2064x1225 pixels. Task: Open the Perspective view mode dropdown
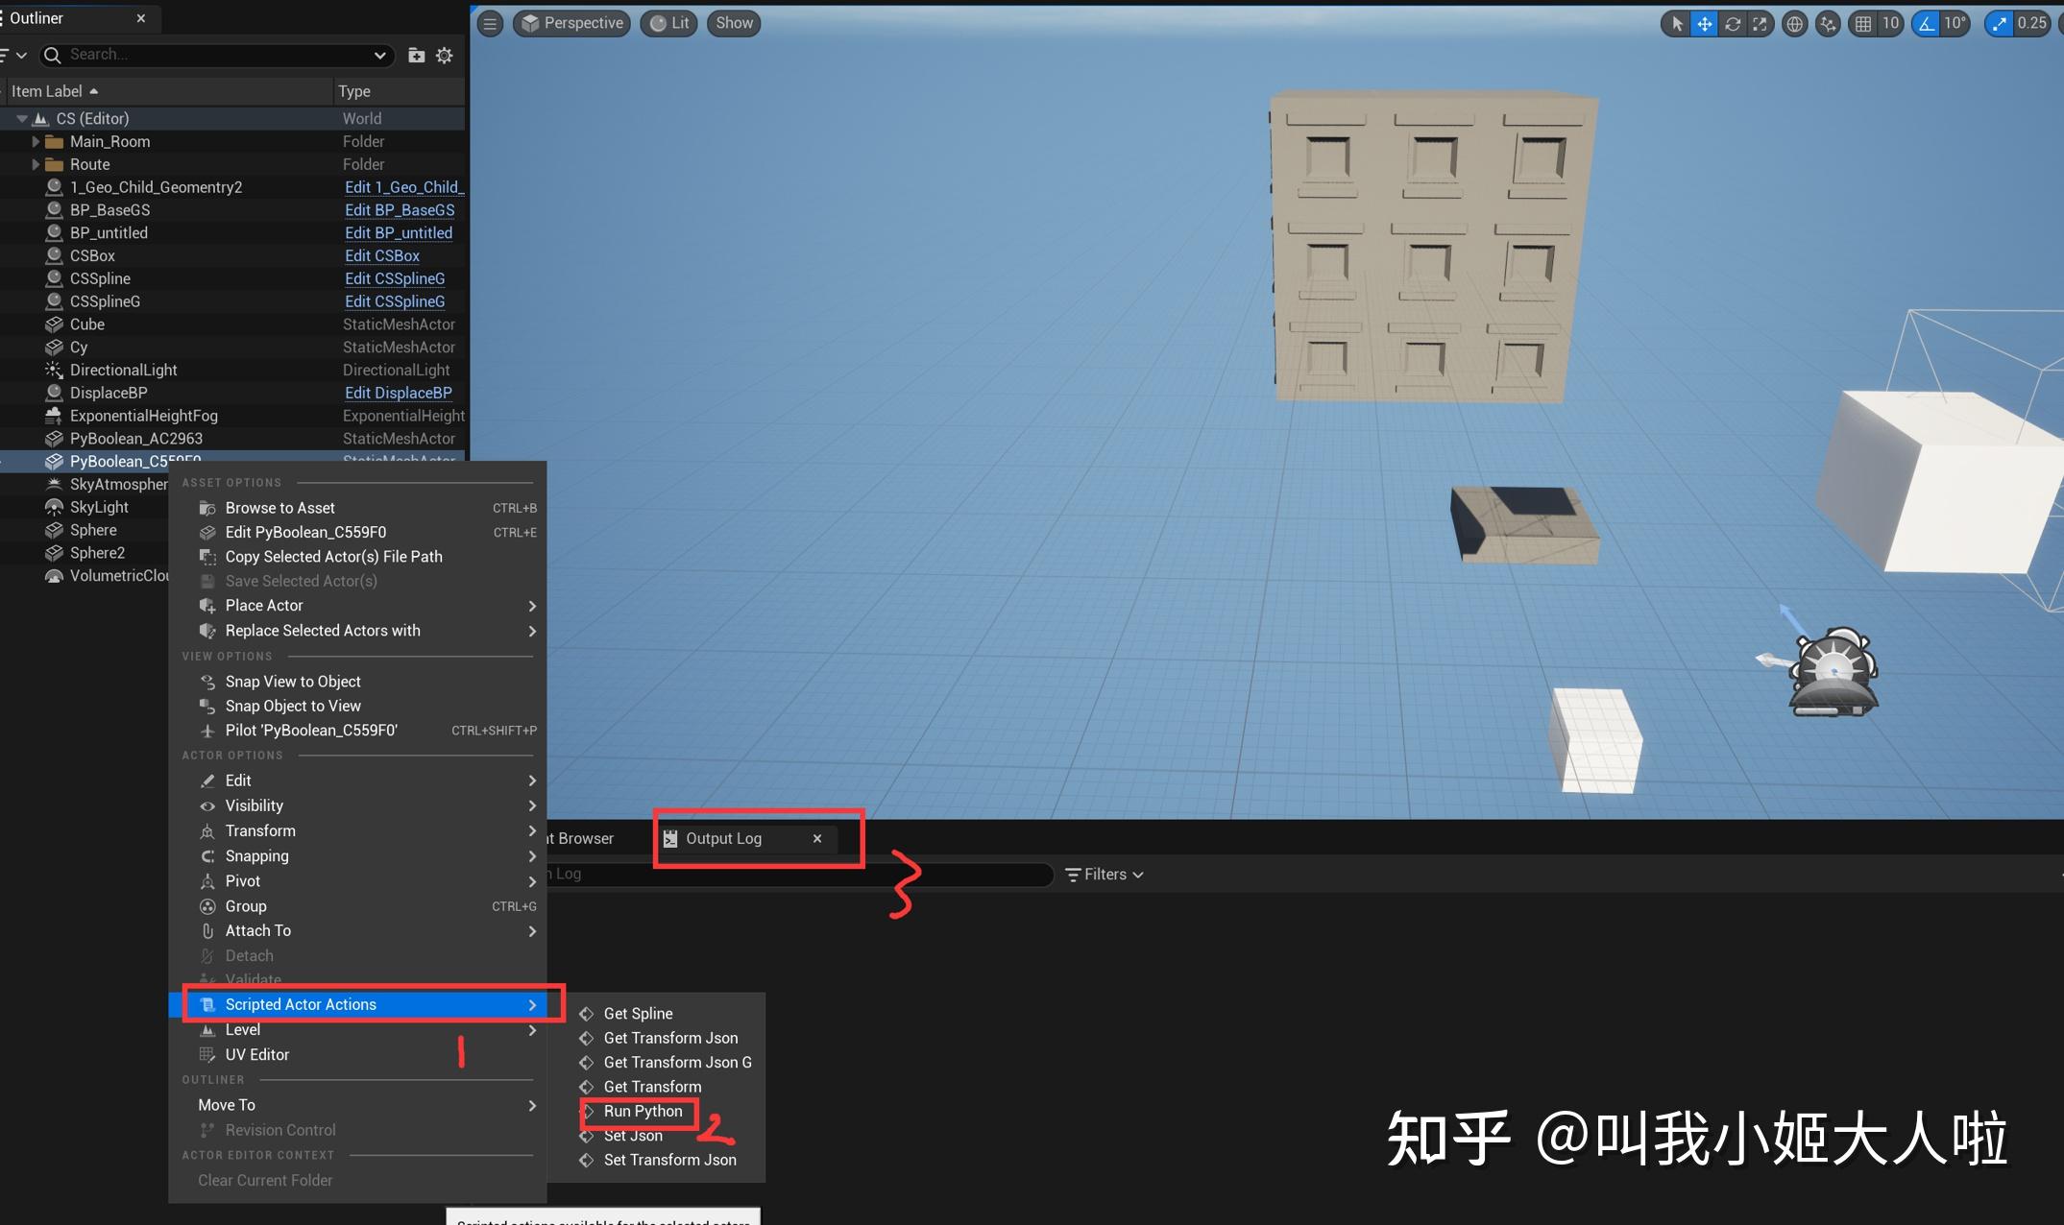pos(572,23)
